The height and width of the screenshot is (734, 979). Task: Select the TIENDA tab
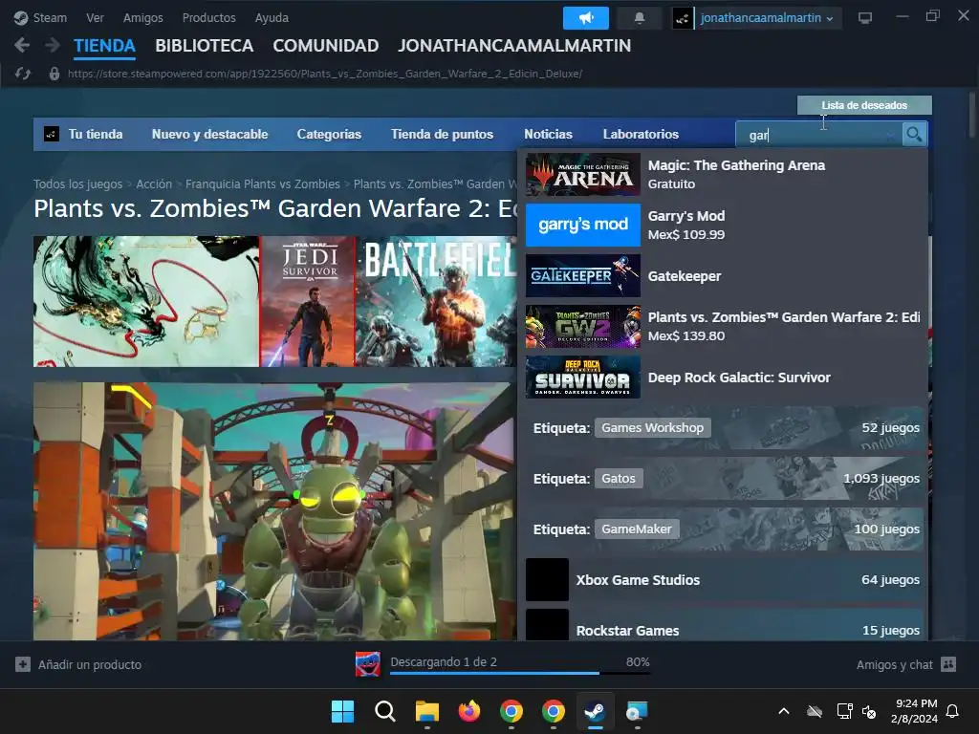[104, 46]
